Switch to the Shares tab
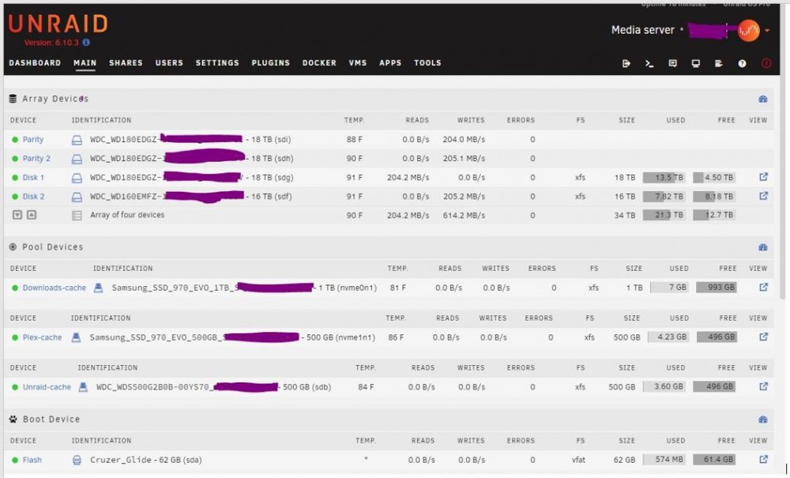790x478 pixels. pos(126,63)
